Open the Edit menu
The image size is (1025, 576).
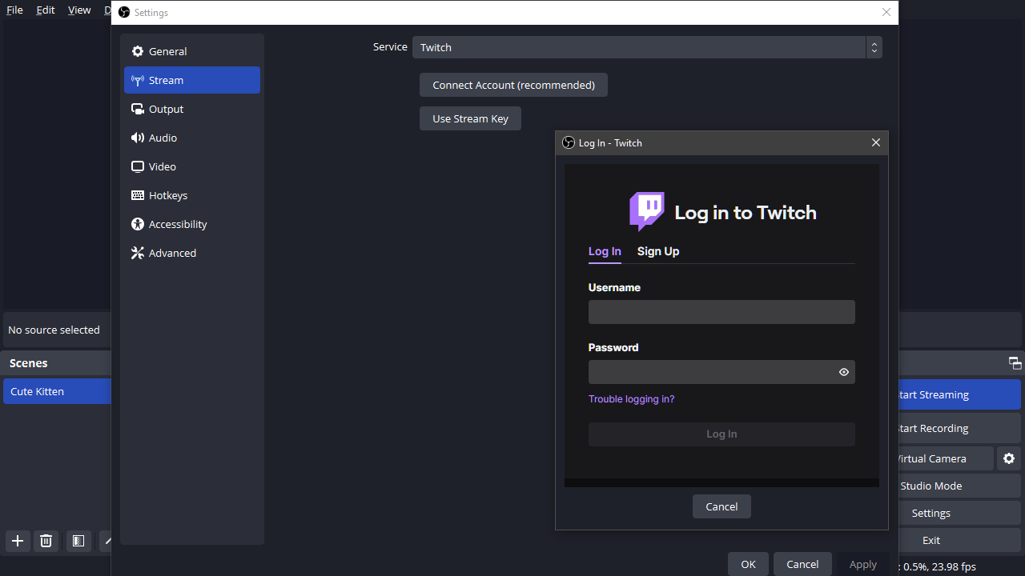[x=45, y=10]
